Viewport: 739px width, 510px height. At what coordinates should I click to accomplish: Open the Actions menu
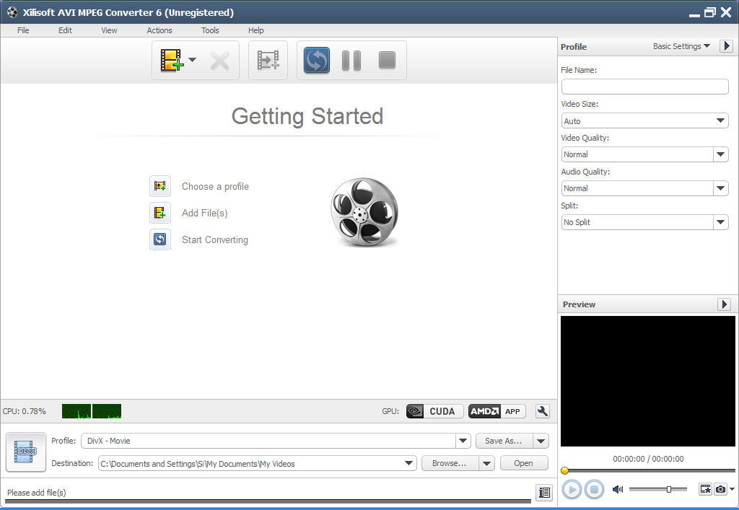(x=159, y=30)
